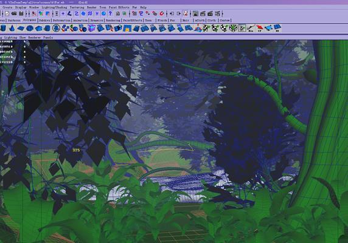
Task: Open the UV Texture Editor shelf icon
Action: [242, 29]
